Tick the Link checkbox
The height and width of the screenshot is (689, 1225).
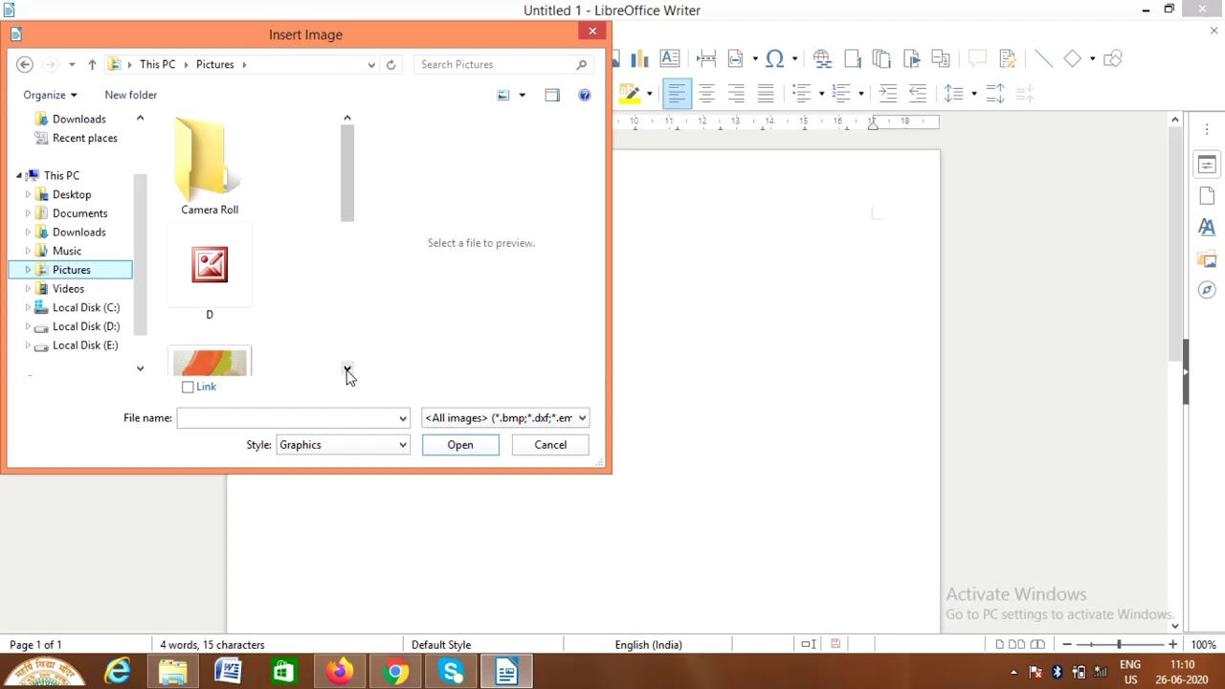coord(188,387)
